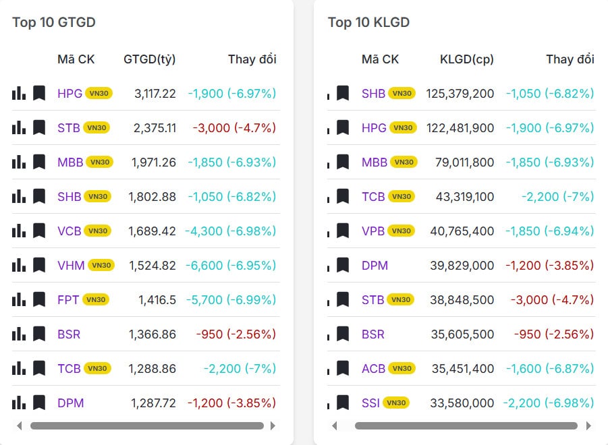Open VPB stock link in KLGD table
This screenshot has width=608, height=445.
point(373,231)
